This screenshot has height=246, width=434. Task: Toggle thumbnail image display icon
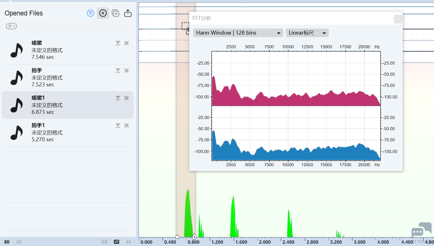[x=116, y=242]
